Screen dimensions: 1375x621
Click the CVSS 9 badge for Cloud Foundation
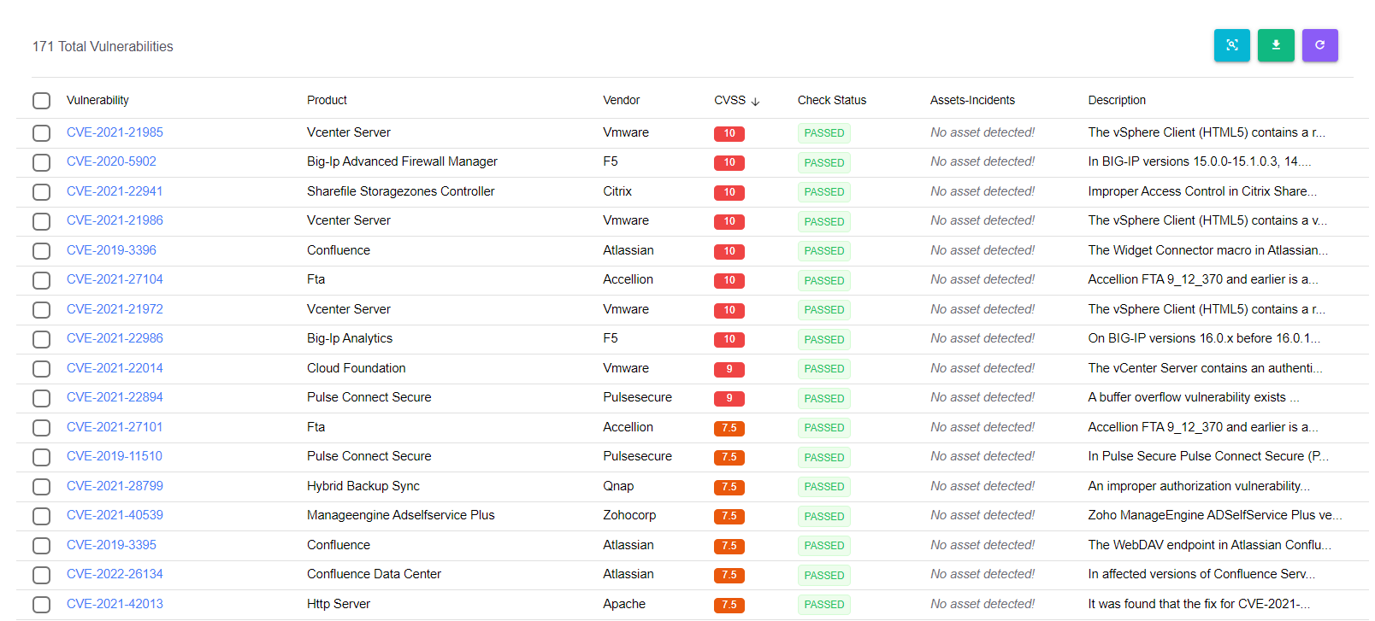pyautogui.click(x=729, y=369)
